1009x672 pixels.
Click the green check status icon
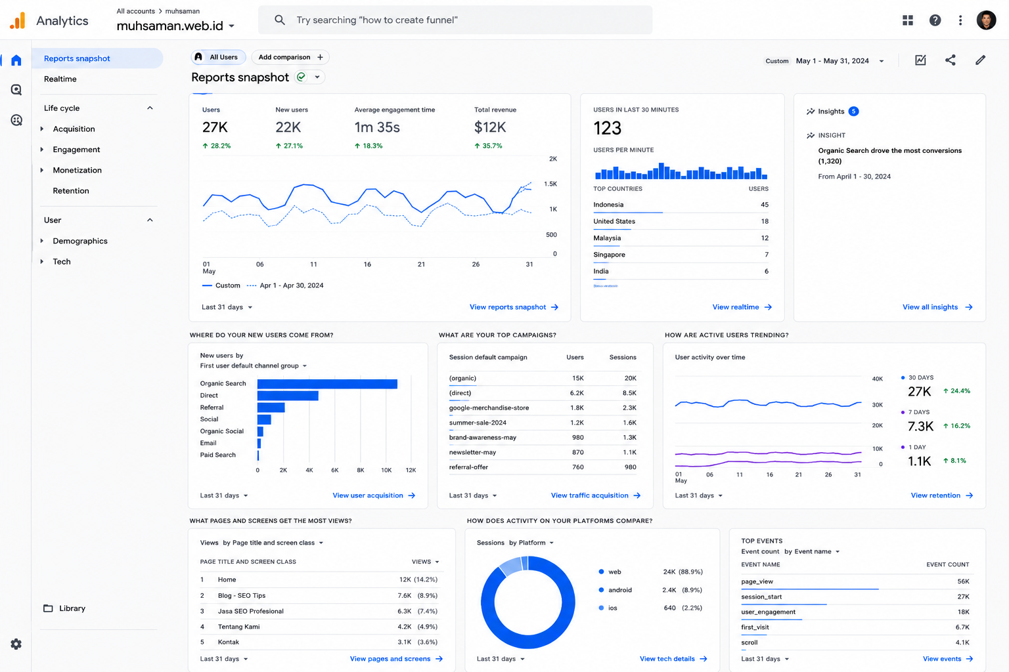301,77
